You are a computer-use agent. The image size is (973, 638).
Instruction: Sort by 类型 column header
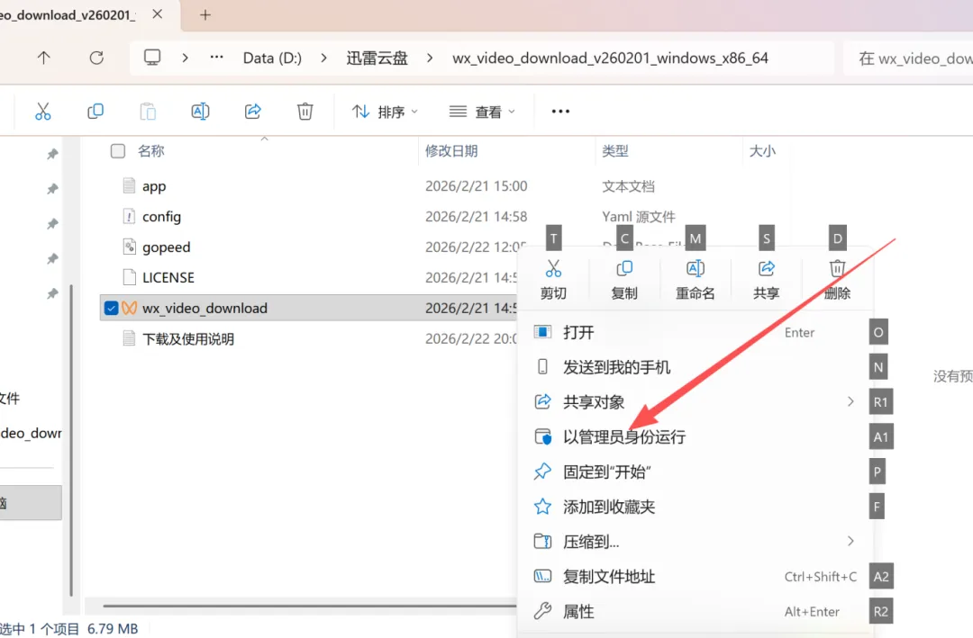tap(615, 150)
